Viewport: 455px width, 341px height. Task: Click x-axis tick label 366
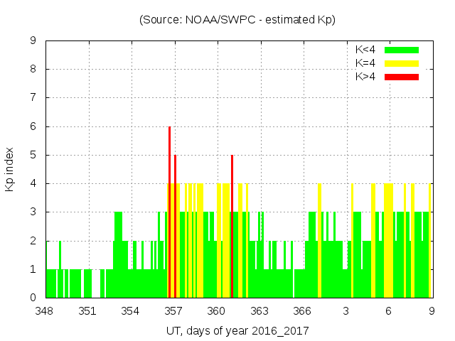coord(302,311)
